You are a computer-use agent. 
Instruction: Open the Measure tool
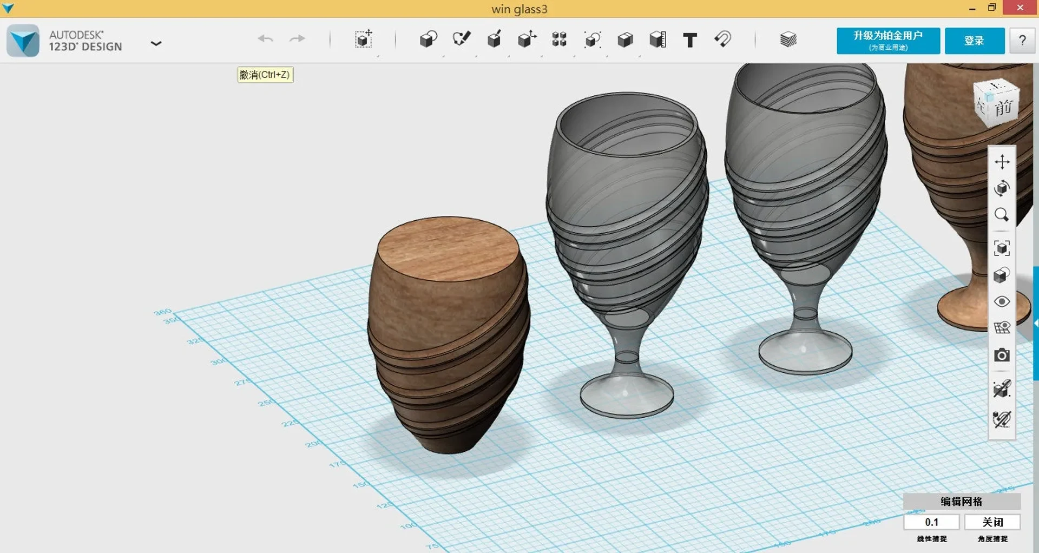tap(657, 40)
